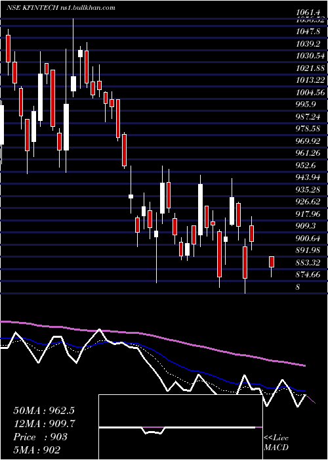Click the 943.94 price level label
Viewport: 328px width, 460px height.
308,177
